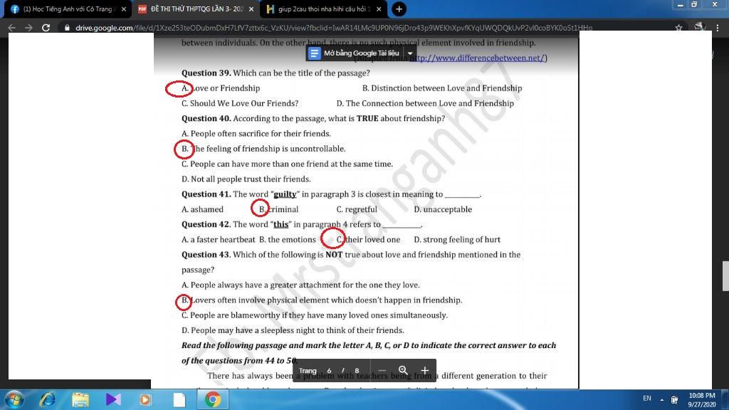Open Windows Explorer from the taskbar
Image resolution: width=729 pixels, height=410 pixels.
(80, 400)
